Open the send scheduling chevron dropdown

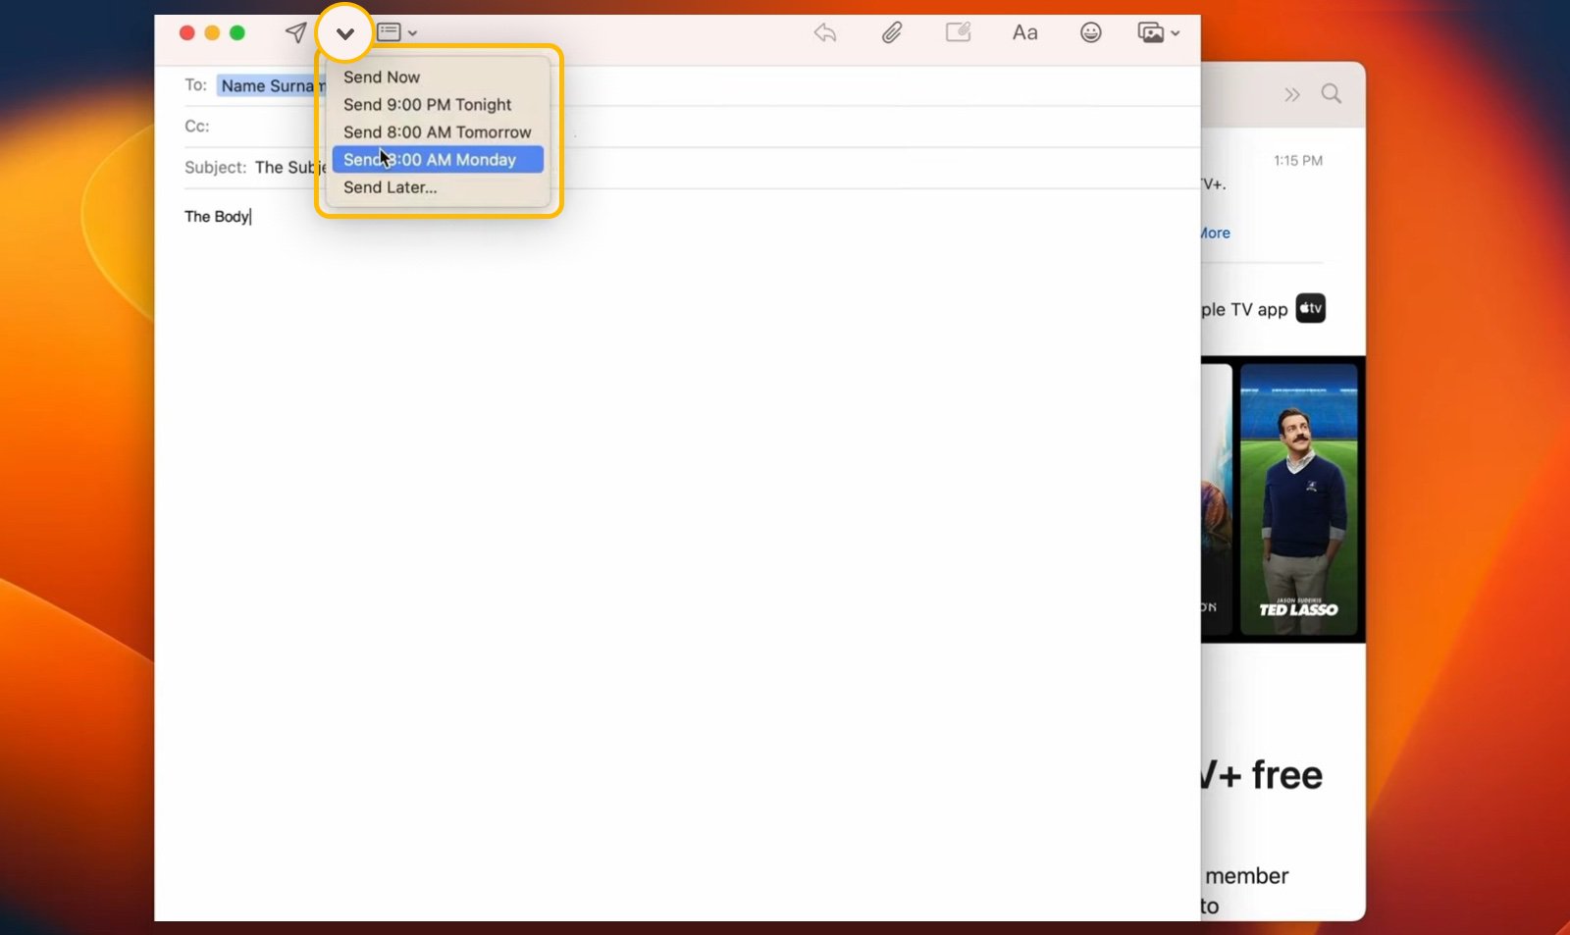(x=344, y=31)
